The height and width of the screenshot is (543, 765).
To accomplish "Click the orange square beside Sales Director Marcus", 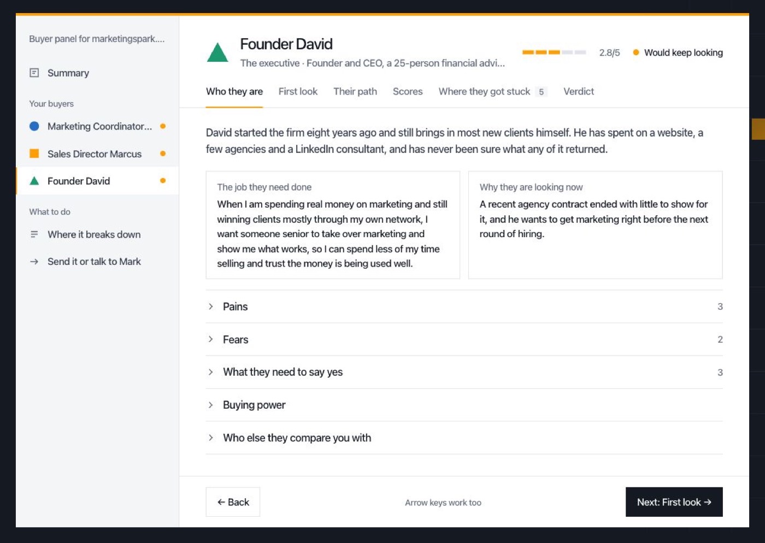I will 34,154.
